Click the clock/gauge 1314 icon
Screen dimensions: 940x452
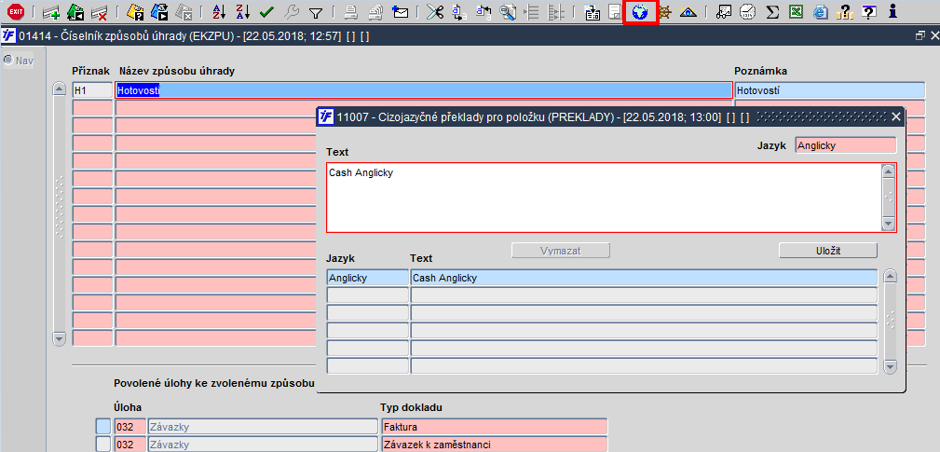(x=748, y=12)
